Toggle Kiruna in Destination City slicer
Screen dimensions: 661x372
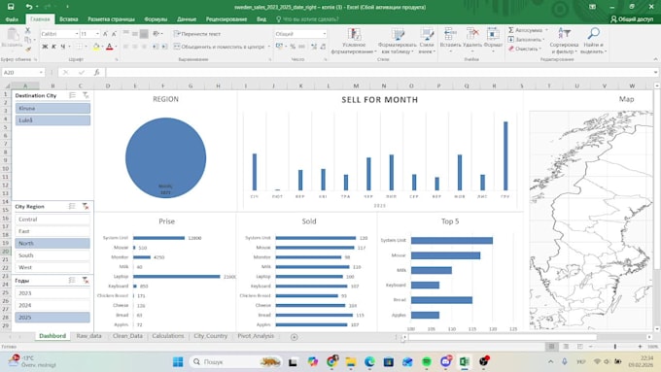click(52, 108)
